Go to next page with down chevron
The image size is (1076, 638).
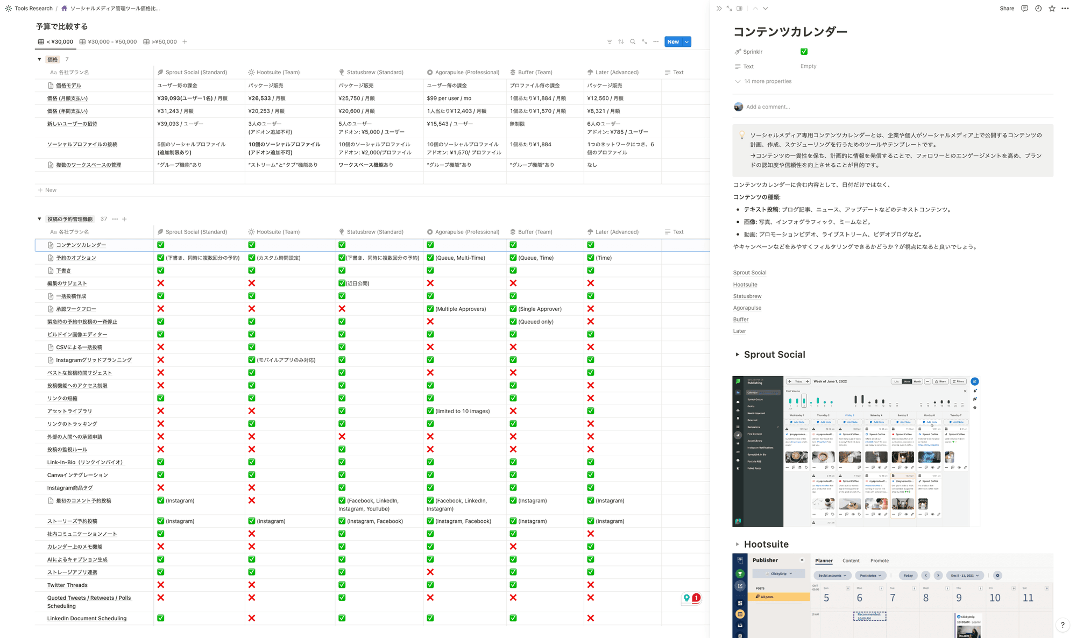click(x=766, y=9)
